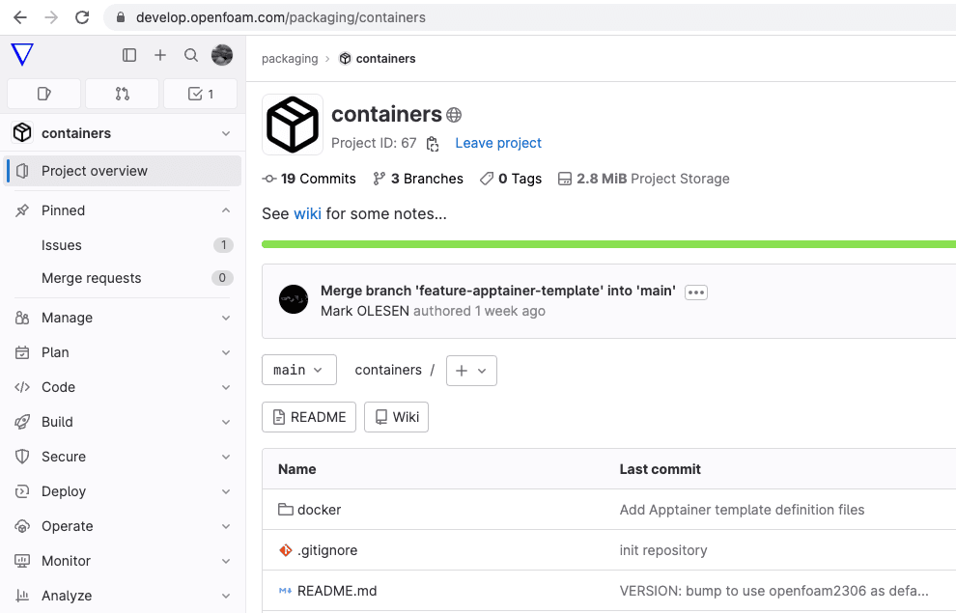This screenshot has width=956, height=613.
Task: Open Issues in the sidebar
Action: [x=62, y=245]
